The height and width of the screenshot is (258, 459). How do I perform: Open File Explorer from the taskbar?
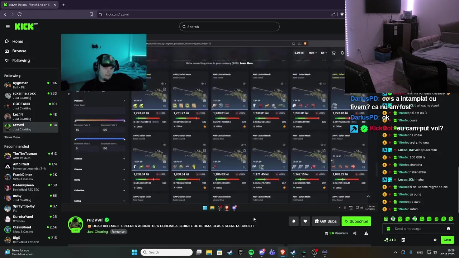pyautogui.click(x=209, y=252)
